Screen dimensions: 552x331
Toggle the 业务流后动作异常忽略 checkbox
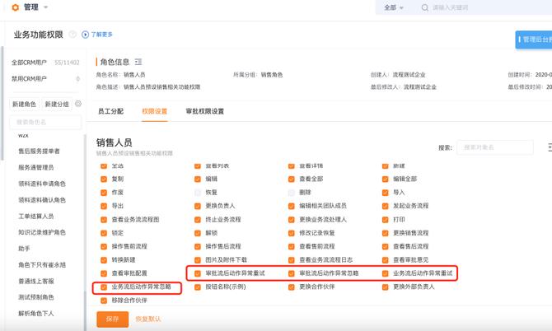pos(104,287)
